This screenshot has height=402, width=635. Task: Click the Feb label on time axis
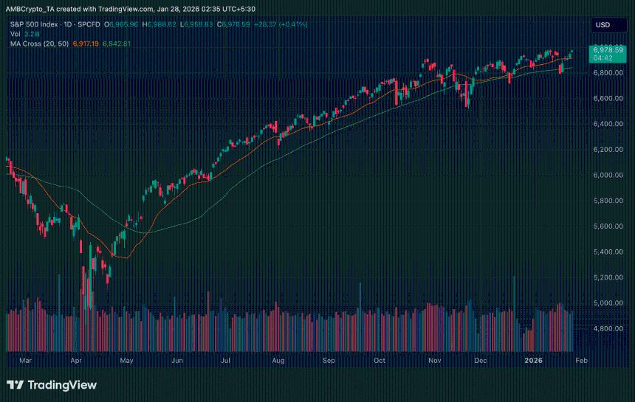583,361
